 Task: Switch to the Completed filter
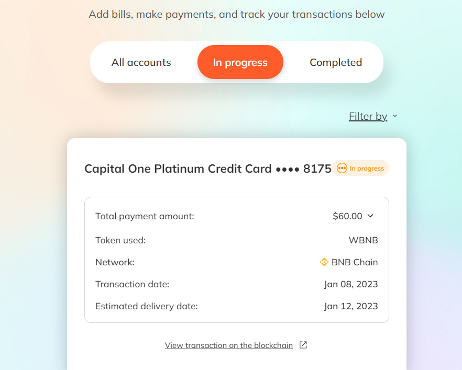[x=335, y=62]
